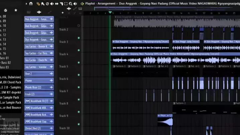Show audio clips in the picker panel
Image resolution: width=240 pixels, height=135 pixels.
pyautogui.click(x=39, y=12)
